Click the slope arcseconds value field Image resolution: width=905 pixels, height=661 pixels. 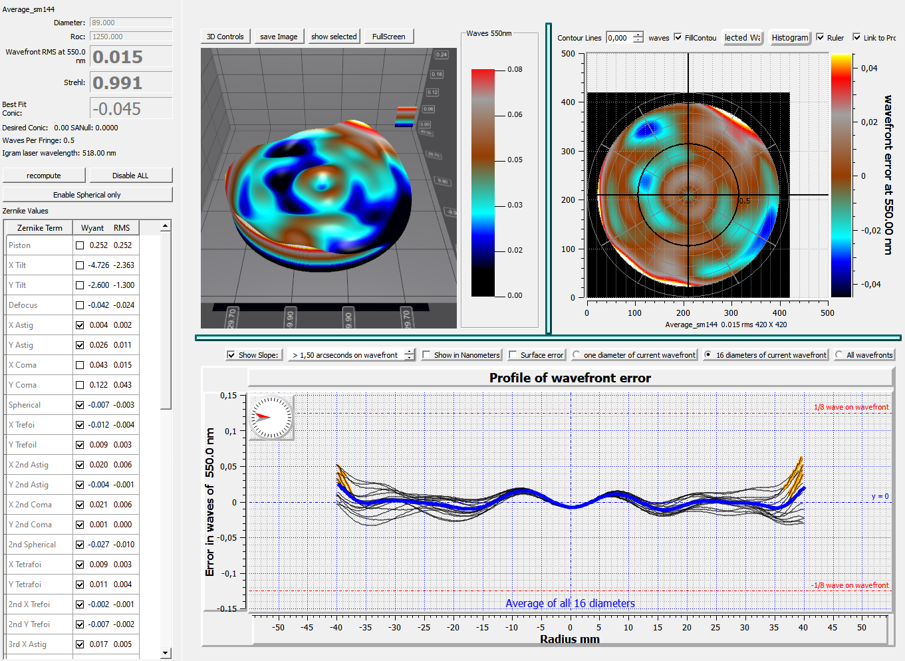point(346,355)
